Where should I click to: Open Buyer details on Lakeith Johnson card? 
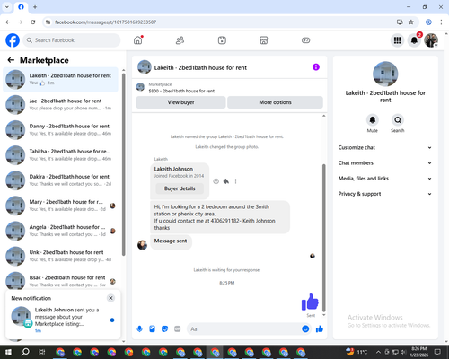click(180, 188)
